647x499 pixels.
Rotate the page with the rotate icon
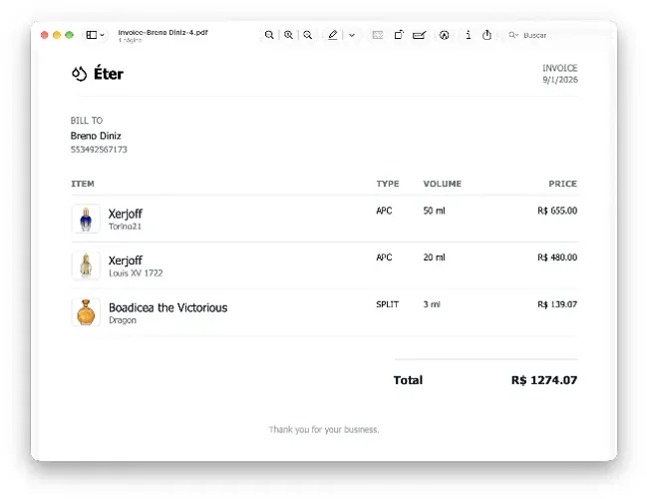pos(399,35)
